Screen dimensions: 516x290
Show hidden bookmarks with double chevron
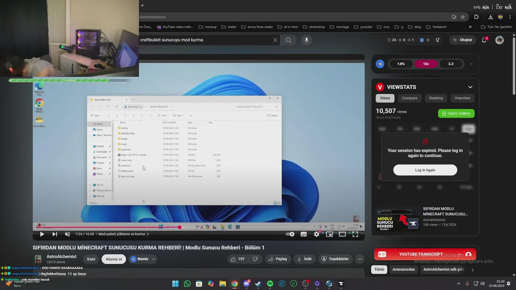point(470,27)
